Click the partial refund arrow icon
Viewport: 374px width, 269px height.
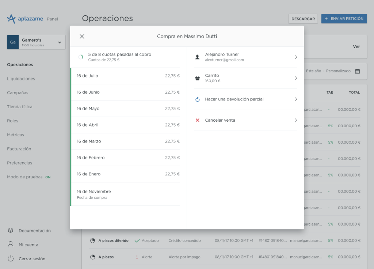point(198,99)
